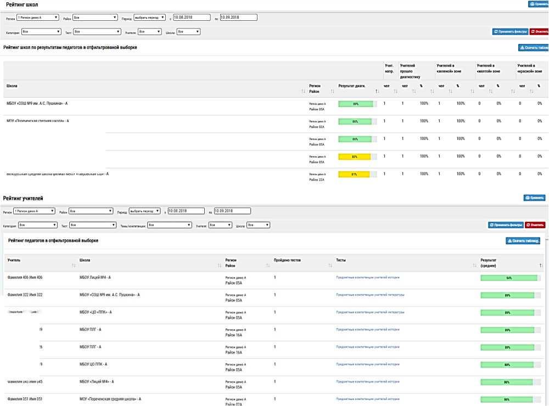549x406 pixels.
Task: Select teacher Фамилия 051 Имя 051
Action: coord(25,399)
